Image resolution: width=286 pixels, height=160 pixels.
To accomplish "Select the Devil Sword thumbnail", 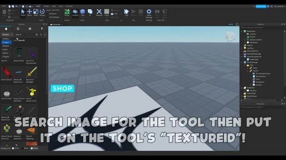I will [7, 72].
